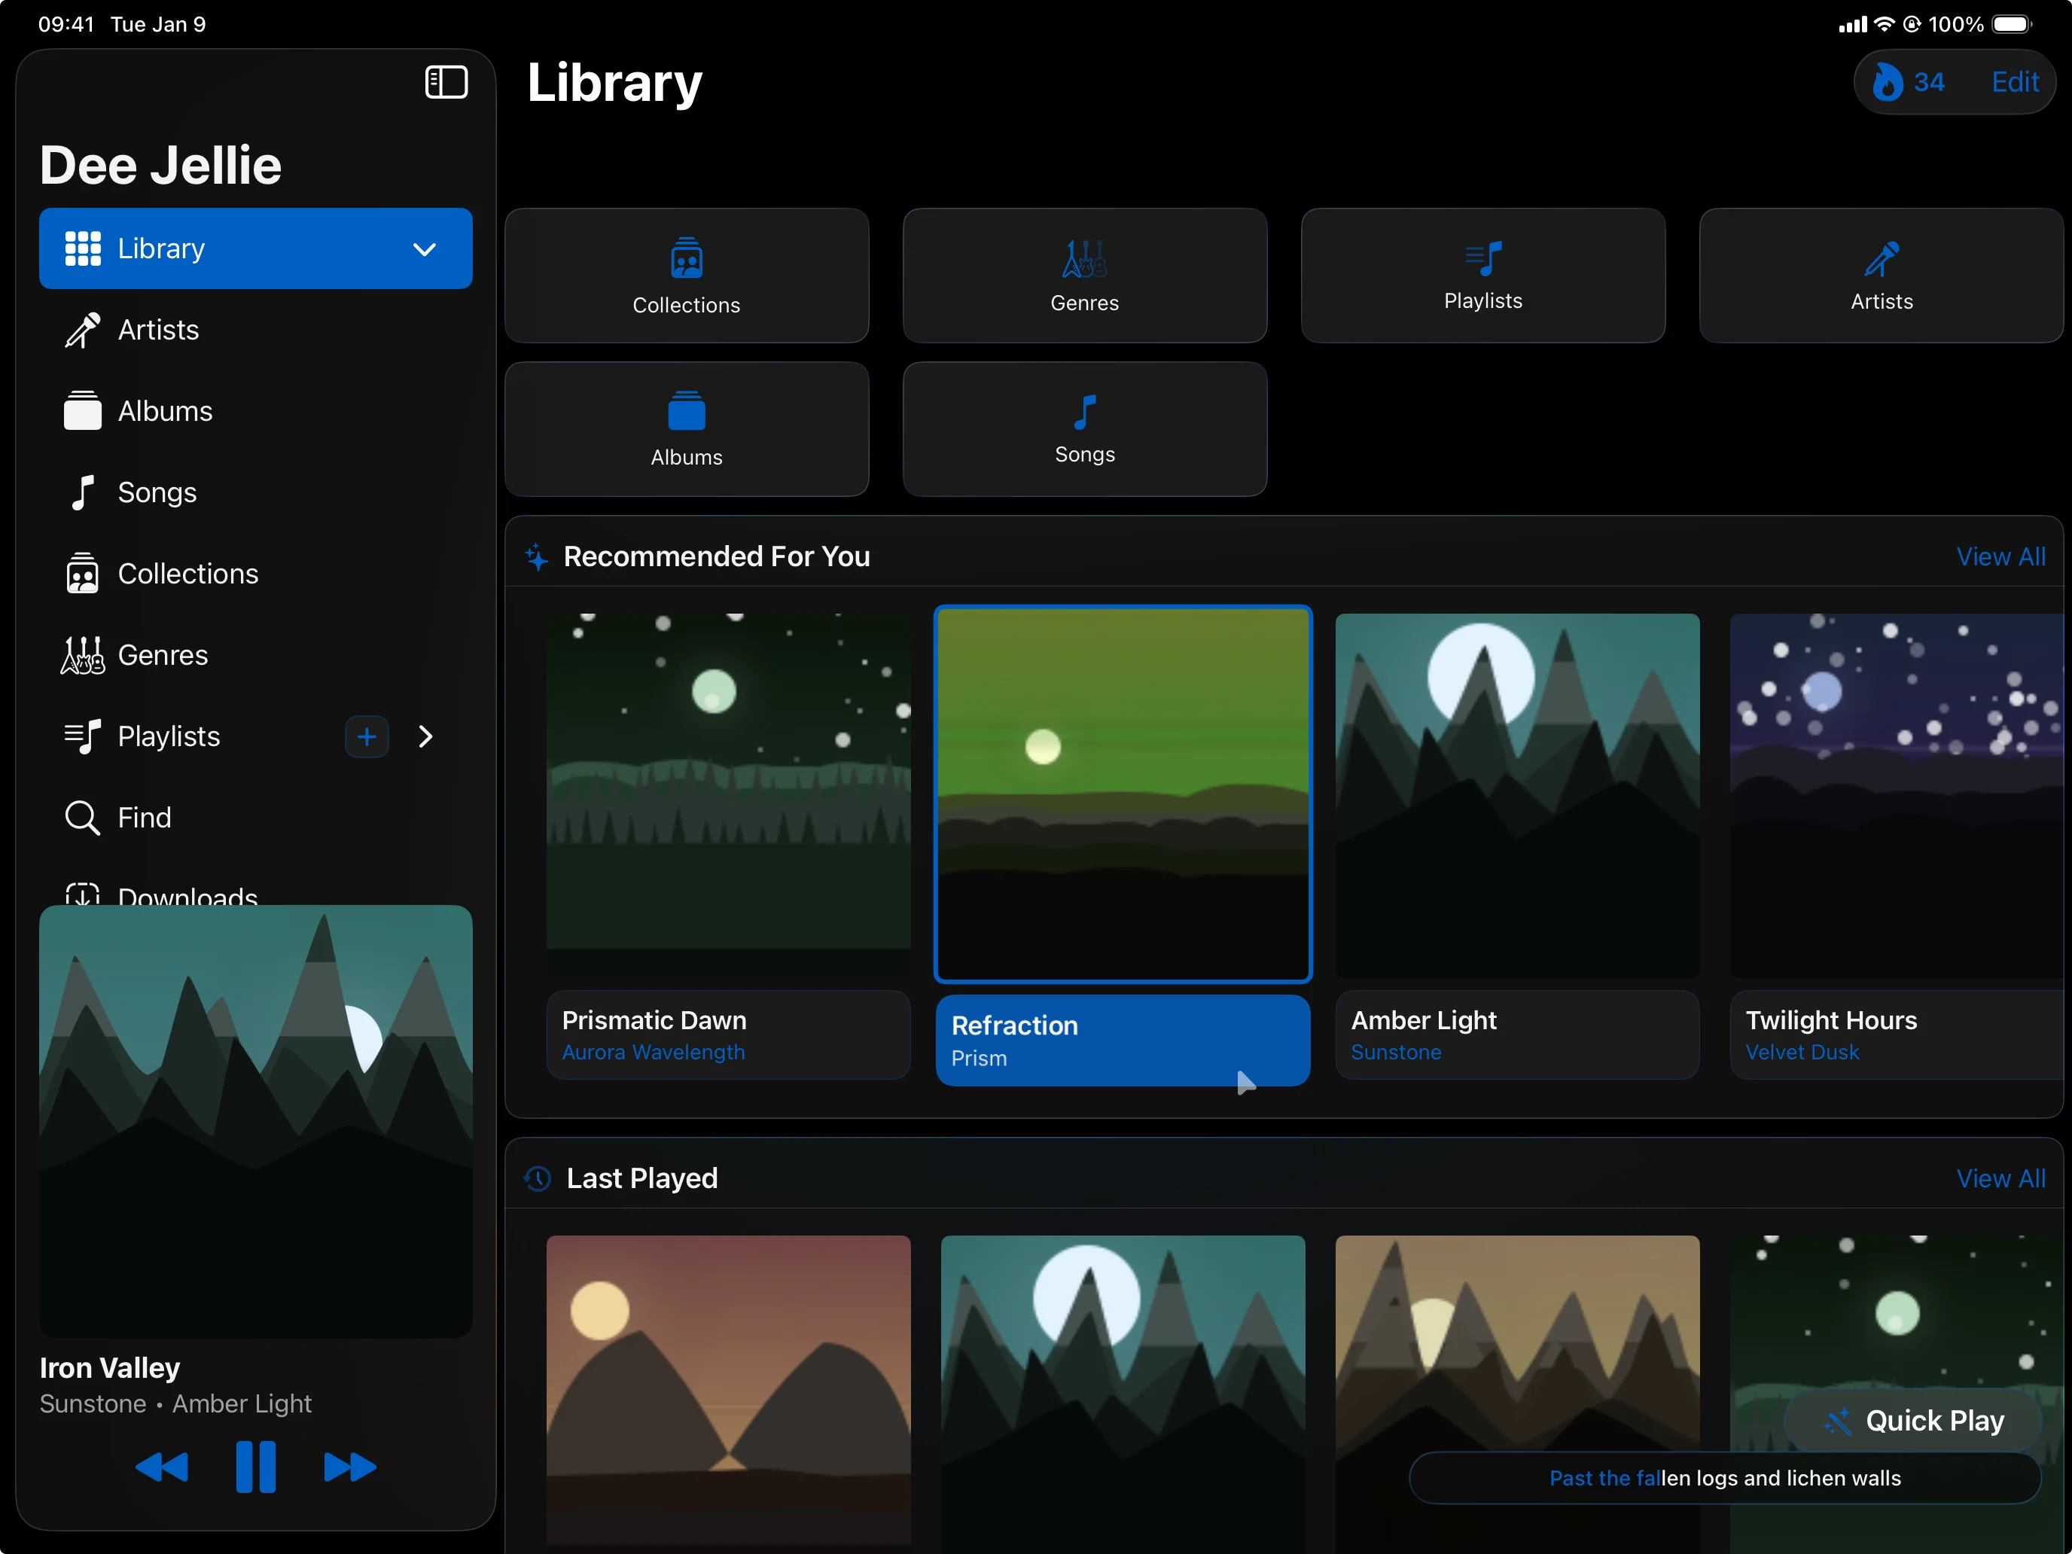
Task: Create a new playlist with the plus icon
Action: (366, 736)
